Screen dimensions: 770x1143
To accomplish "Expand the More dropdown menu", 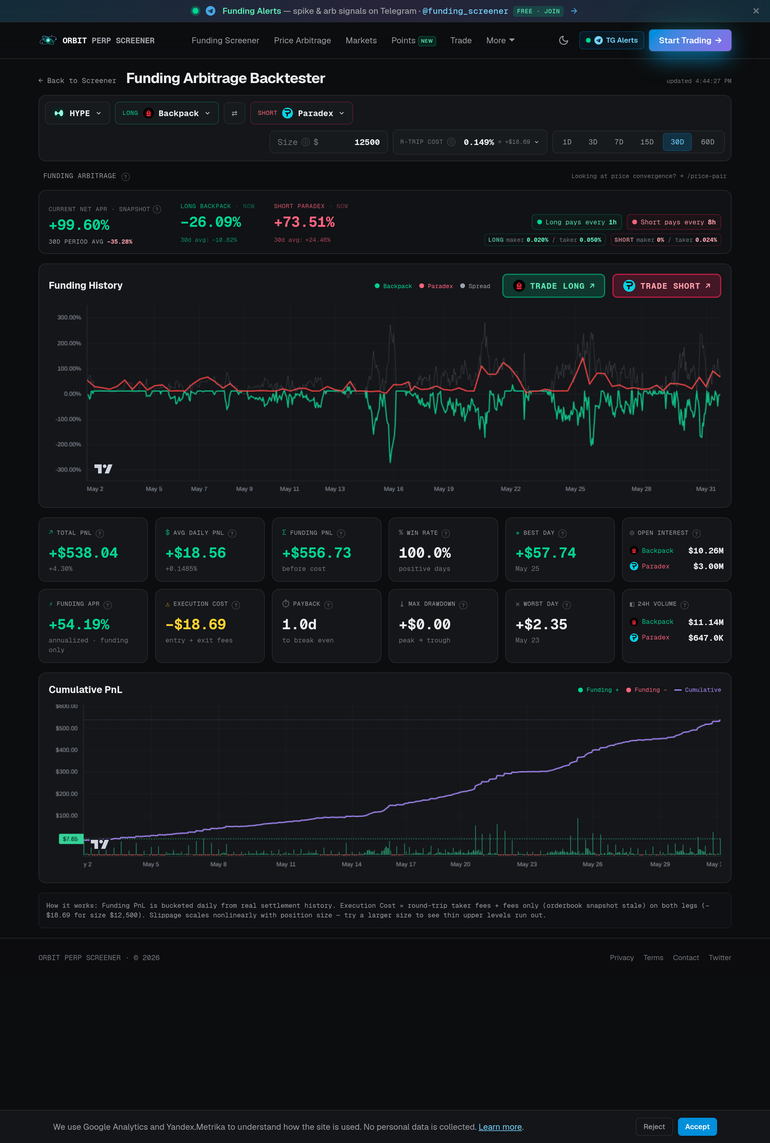I will (500, 40).
